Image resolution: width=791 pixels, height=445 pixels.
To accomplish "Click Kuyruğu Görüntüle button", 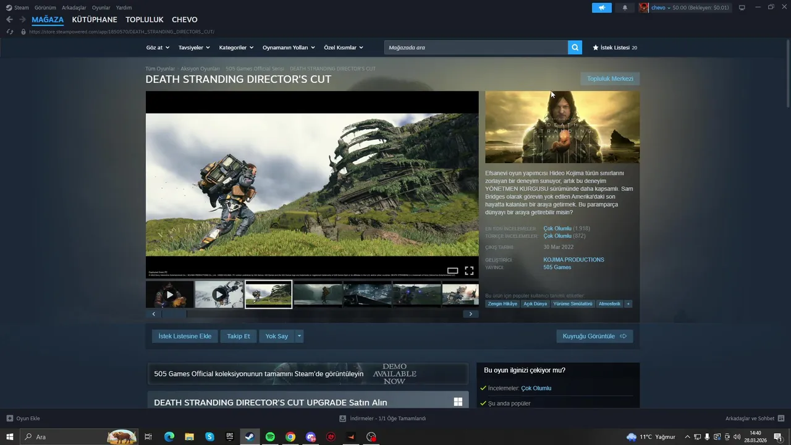I will click(x=594, y=336).
